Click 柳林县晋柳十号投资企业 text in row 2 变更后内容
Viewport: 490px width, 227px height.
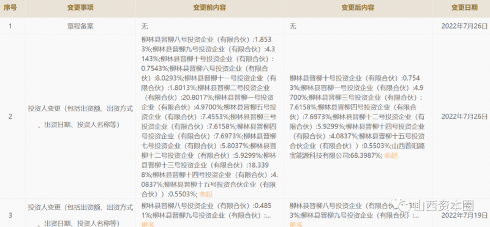pyautogui.click(x=355, y=83)
